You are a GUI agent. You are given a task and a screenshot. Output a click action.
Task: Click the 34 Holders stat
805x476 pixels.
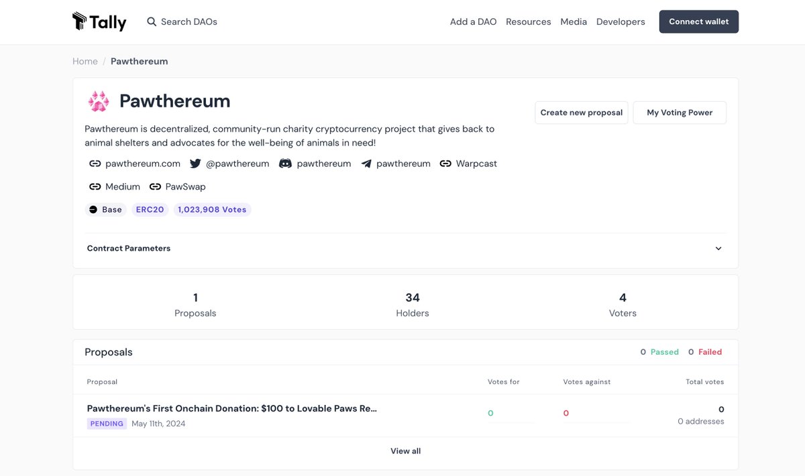pos(413,304)
